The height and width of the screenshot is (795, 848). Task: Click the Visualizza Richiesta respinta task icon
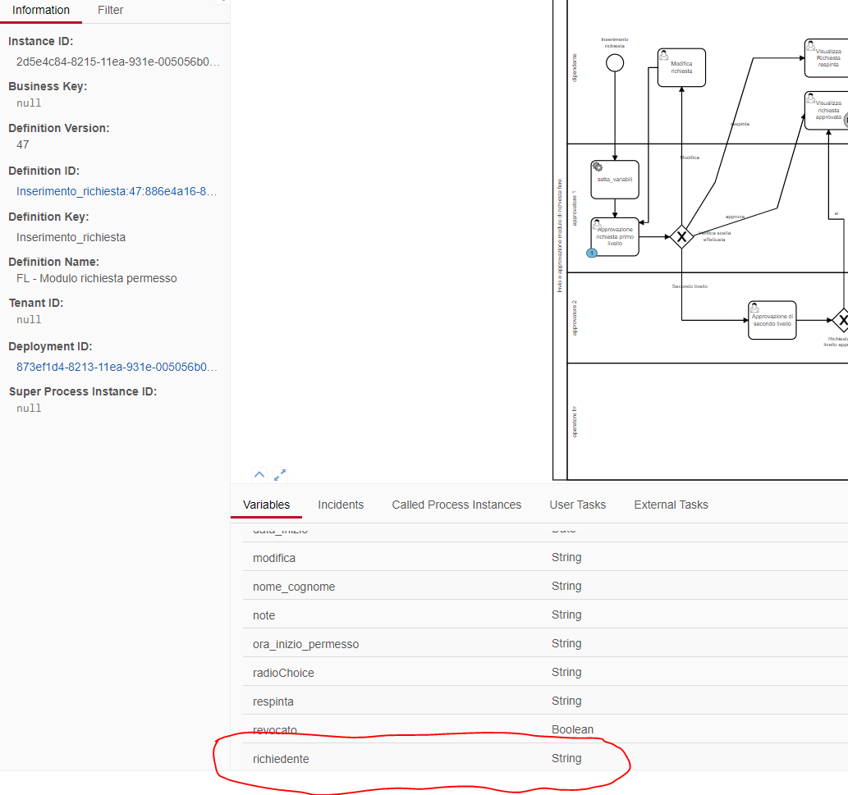[809, 48]
